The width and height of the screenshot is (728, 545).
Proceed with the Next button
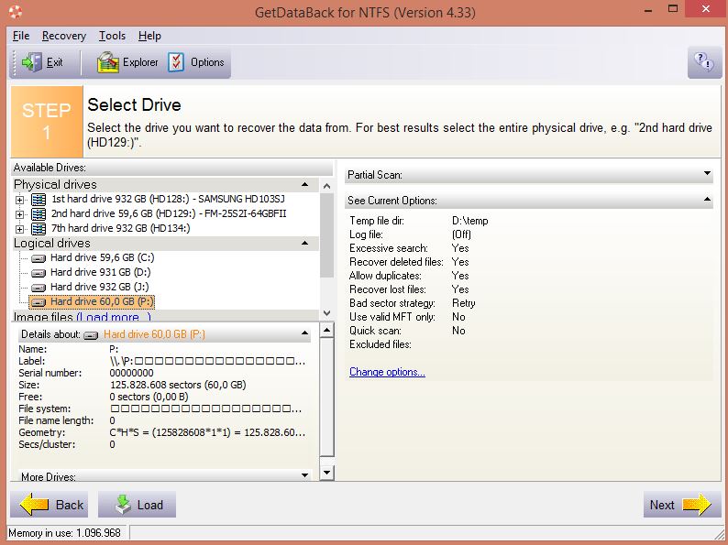(x=682, y=504)
